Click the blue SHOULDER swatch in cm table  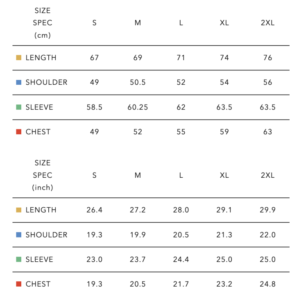tap(18, 82)
